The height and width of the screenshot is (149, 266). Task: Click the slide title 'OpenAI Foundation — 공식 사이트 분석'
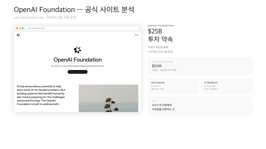74,10
